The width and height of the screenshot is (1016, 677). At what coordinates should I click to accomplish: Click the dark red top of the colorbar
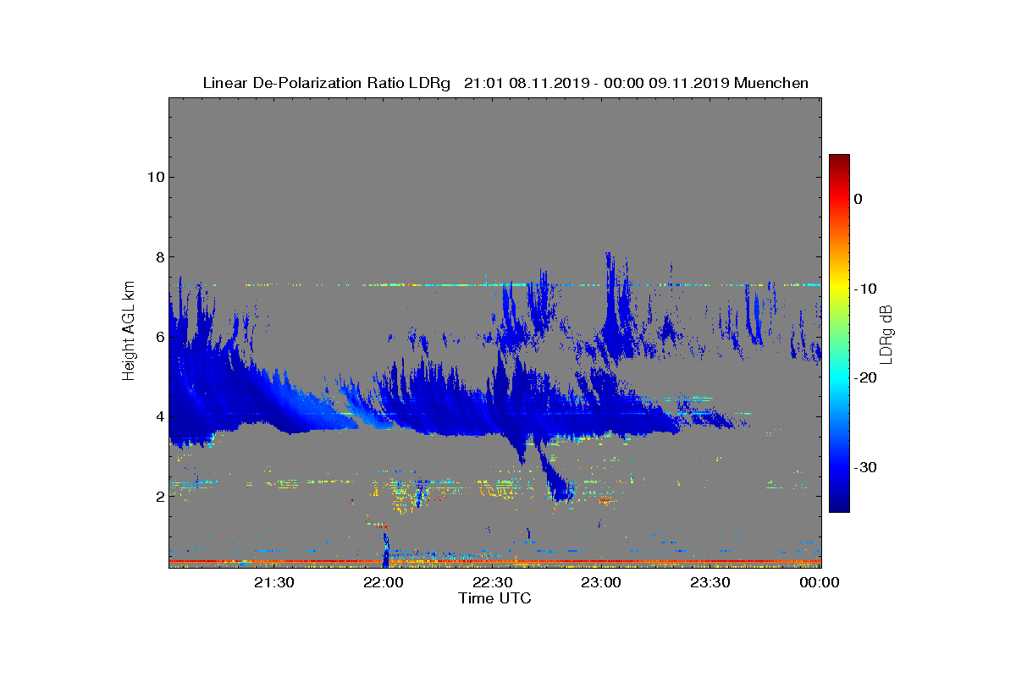point(839,161)
